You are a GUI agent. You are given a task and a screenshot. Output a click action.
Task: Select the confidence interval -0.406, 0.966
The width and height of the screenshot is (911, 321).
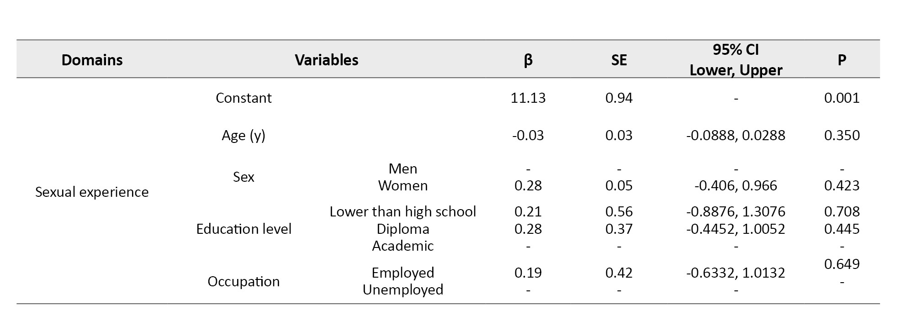736,185
